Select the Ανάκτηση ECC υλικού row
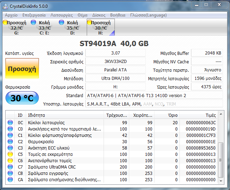230x190 pixels. coord(112,148)
